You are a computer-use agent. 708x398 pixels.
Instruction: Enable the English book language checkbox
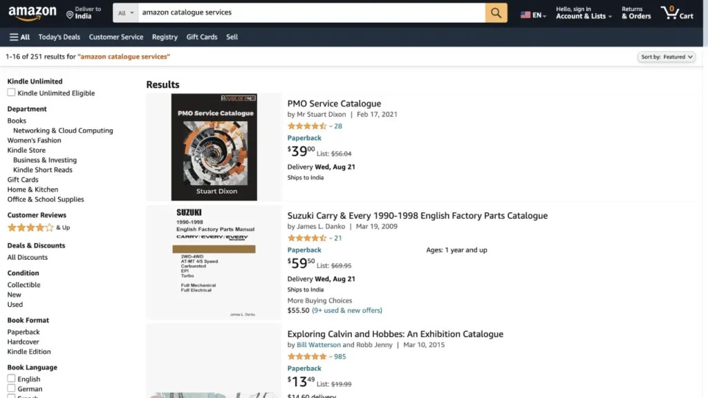11,379
